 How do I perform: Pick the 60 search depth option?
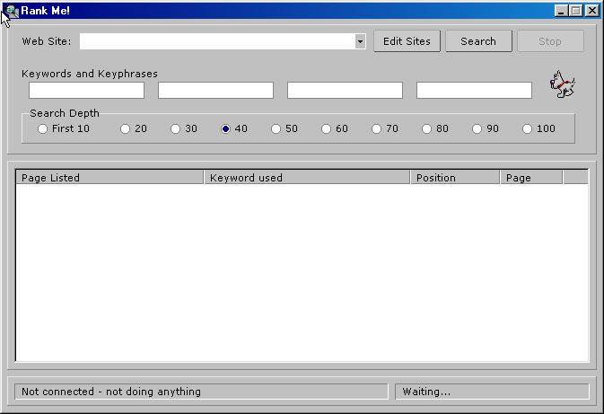(x=327, y=129)
